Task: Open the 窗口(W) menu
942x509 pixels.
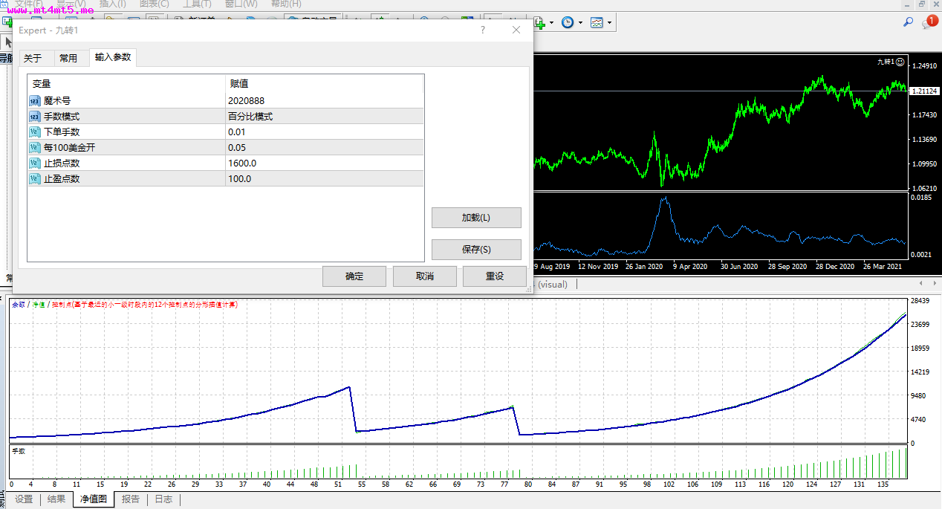Action: point(241,4)
